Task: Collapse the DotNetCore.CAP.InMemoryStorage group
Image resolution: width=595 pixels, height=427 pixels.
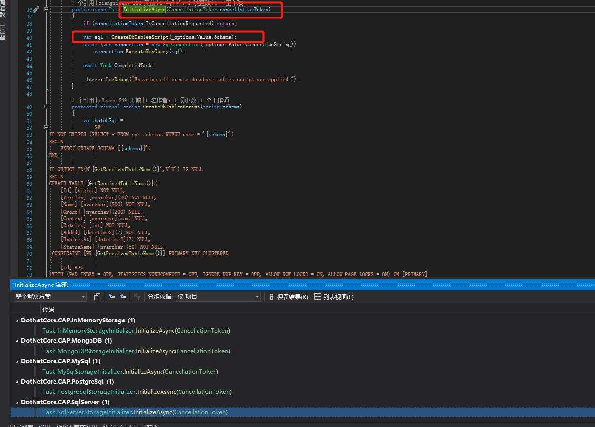Action: click(x=18, y=320)
